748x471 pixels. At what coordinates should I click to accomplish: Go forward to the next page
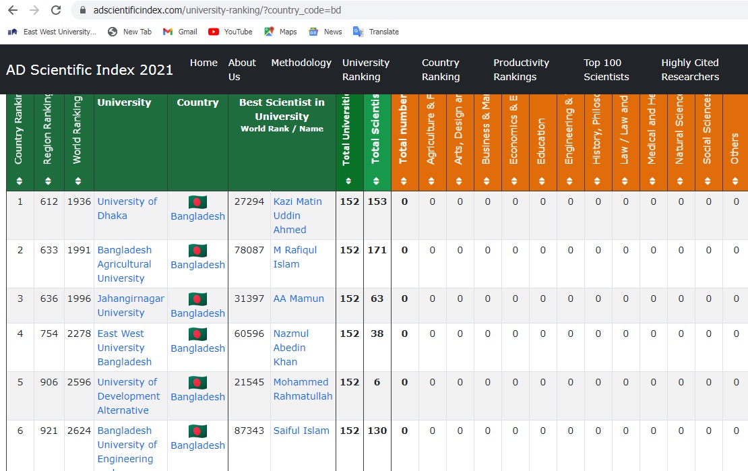(34, 10)
